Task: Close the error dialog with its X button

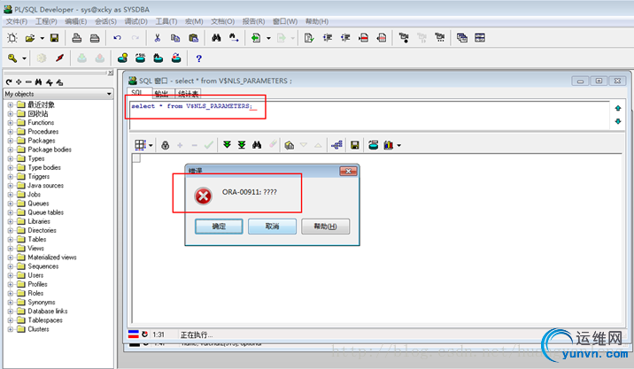Action: point(348,172)
